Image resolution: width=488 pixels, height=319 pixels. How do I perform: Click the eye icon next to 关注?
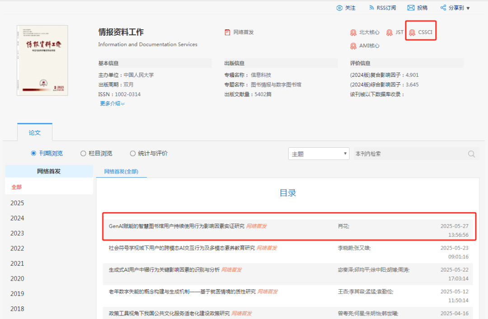339,8
